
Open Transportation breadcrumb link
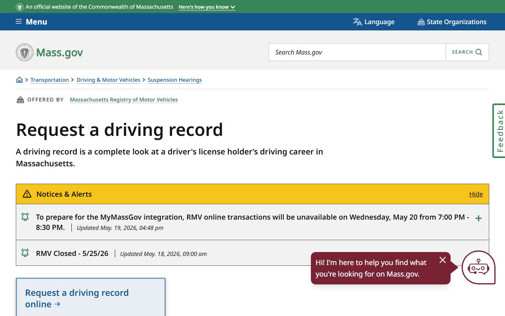coord(50,80)
